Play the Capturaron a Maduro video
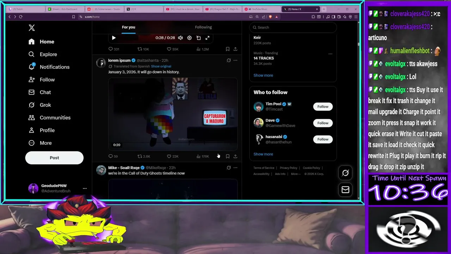 173,114
